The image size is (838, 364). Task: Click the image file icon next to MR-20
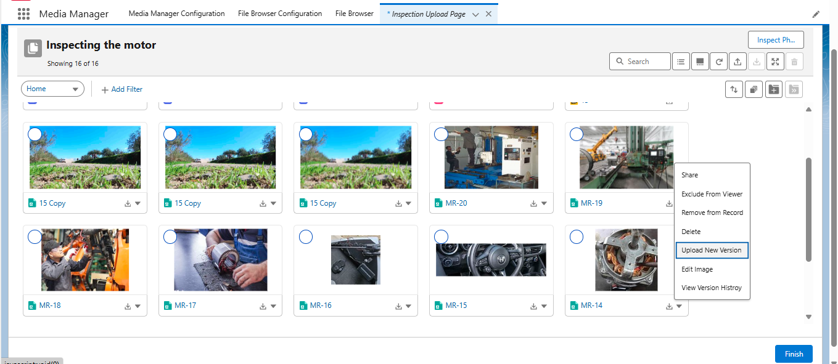(x=438, y=203)
